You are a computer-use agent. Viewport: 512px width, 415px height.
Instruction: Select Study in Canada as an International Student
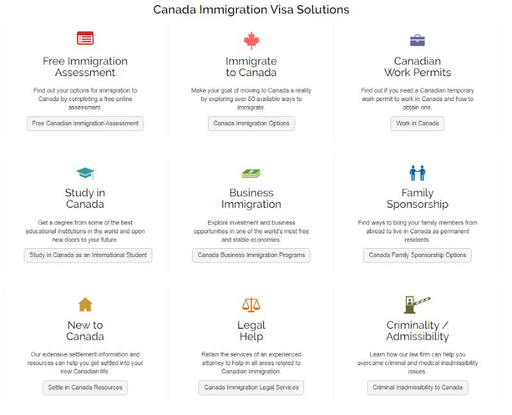[x=88, y=255]
